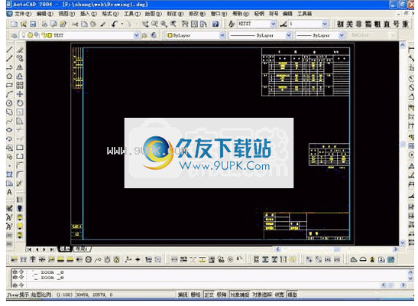
Task: Select the Ellipse drawing tool
Action: coord(9,130)
